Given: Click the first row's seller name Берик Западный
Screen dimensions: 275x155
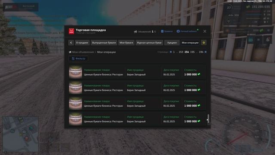Looking at the screenshot, I should click(x=136, y=74).
